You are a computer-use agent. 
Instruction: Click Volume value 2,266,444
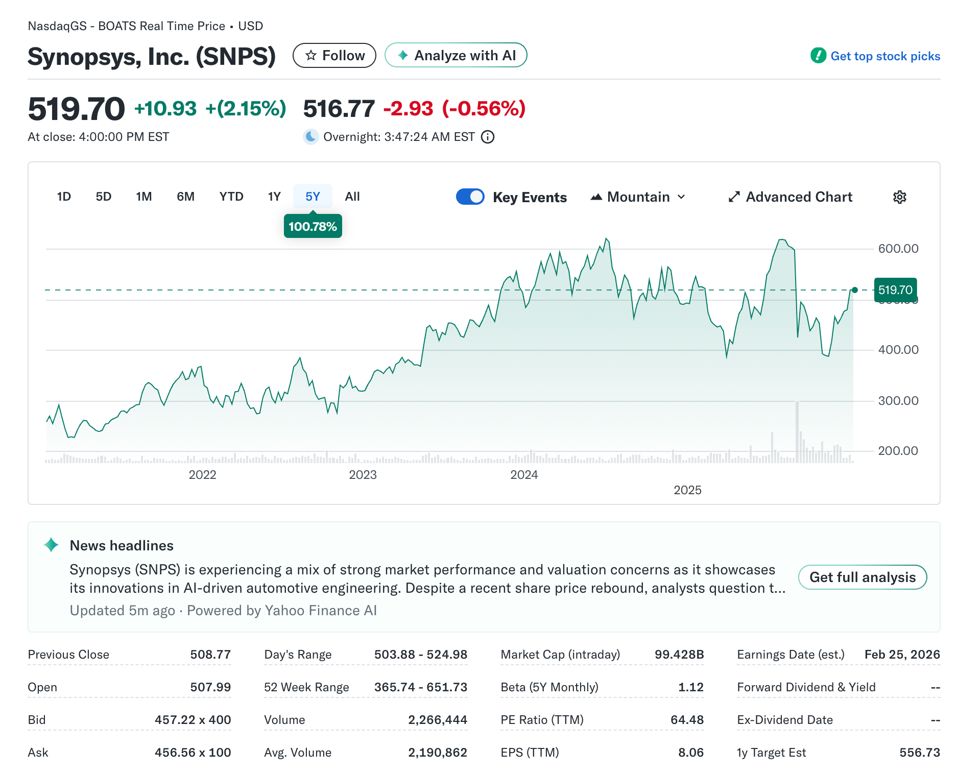coord(438,720)
